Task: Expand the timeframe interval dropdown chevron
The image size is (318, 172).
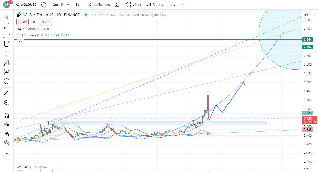Action: (68, 5)
